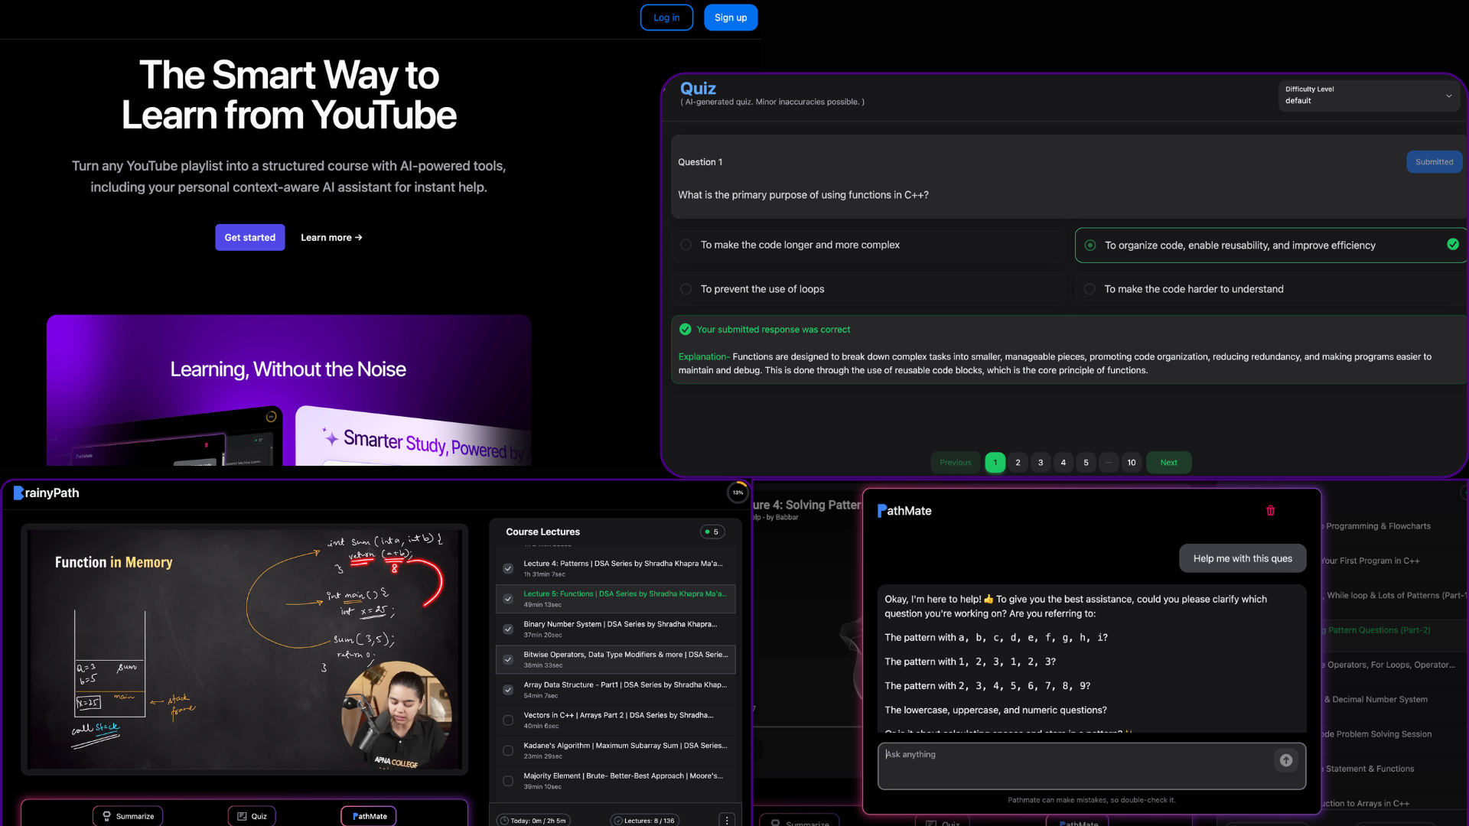Click the green check beside 'Your submitted response was correct'
Screen dimensions: 1469x826
686,330
